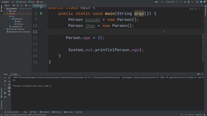Select Main class in project tree
The height and width of the screenshot is (116, 207).
point(18,22)
